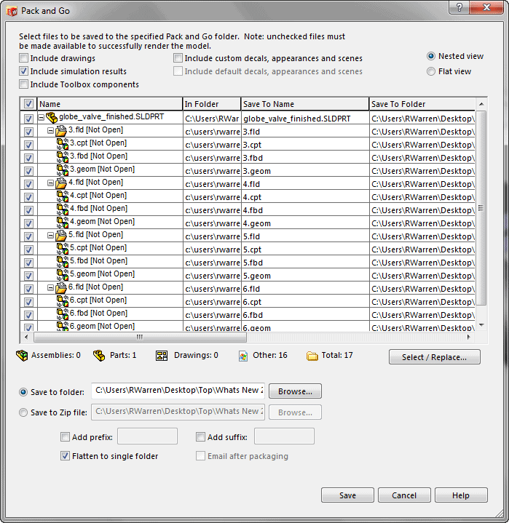The width and height of the screenshot is (509, 523).
Task: Check Include custom decals, appearances and scenes
Action: click(178, 58)
